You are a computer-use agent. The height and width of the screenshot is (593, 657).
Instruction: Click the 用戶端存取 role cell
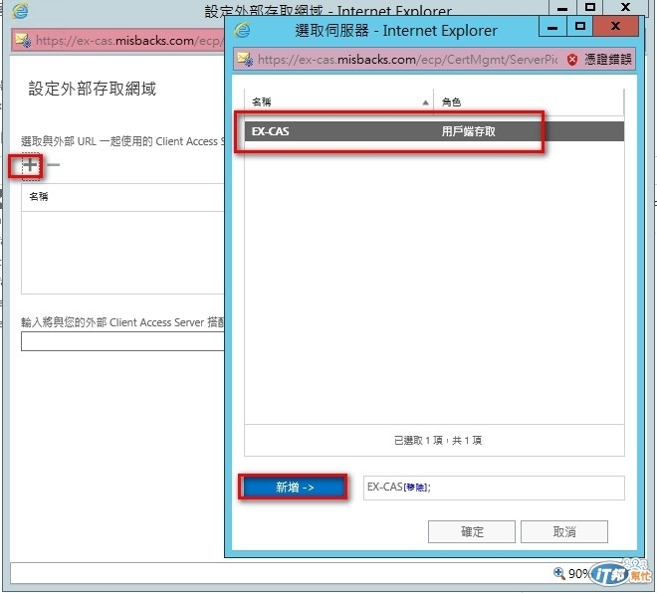tap(469, 131)
